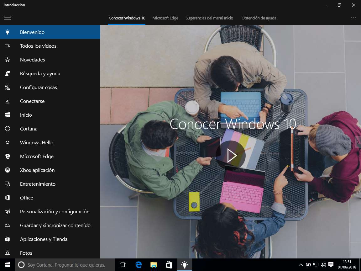Open the Store from the taskbar
This screenshot has width=361, height=271.
pos(169,265)
